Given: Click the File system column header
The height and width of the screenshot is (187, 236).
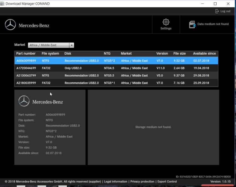Looking at the screenshot, I should point(50,53).
